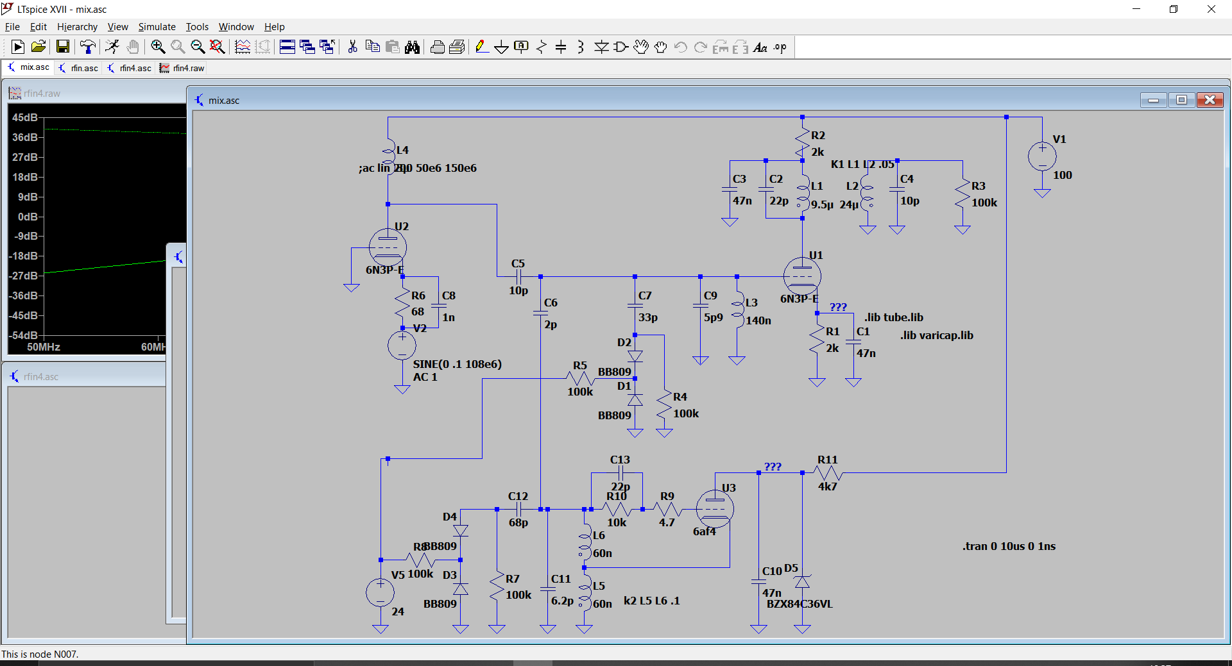This screenshot has height=666, width=1232.
Task: Select the Copy tool icon
Action: click(372, 47)
